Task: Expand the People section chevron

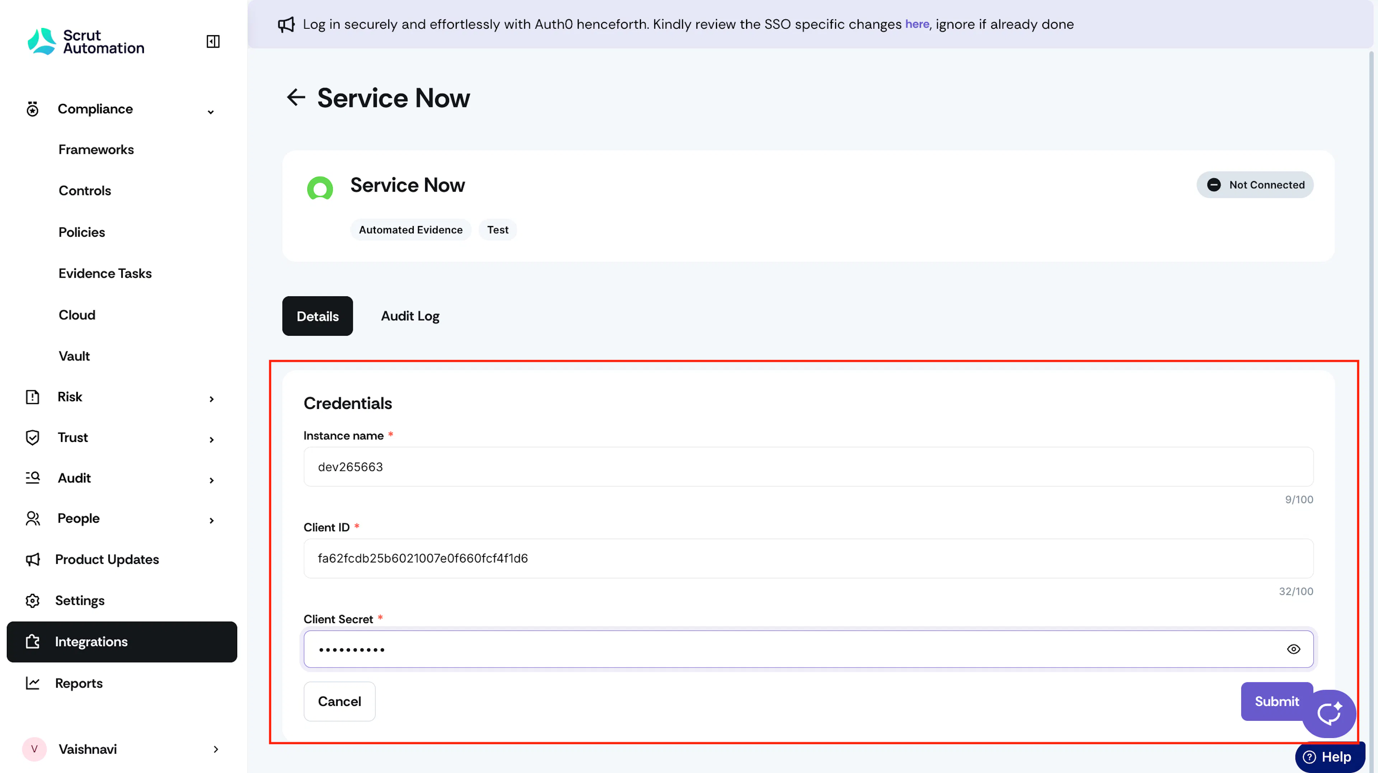Action: click(x=212, y=520)
